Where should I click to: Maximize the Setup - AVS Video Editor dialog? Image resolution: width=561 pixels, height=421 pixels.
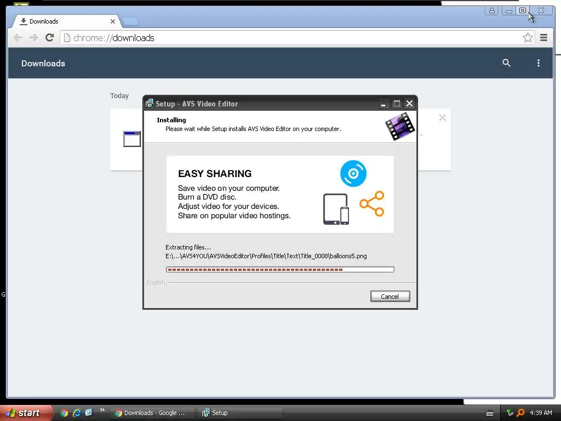pyautogui.click(x=397, y=104)
